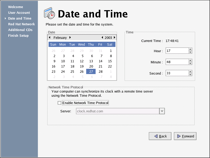
Task: Click into the Minute input field
Action: tap(177, 62)
